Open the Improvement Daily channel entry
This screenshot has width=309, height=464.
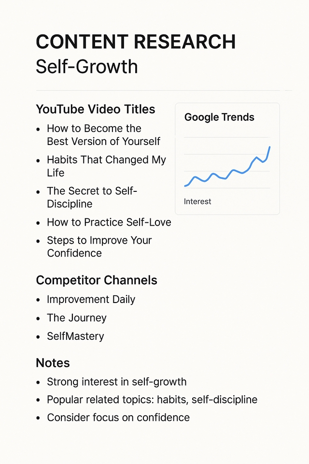(x=91, y=300)
